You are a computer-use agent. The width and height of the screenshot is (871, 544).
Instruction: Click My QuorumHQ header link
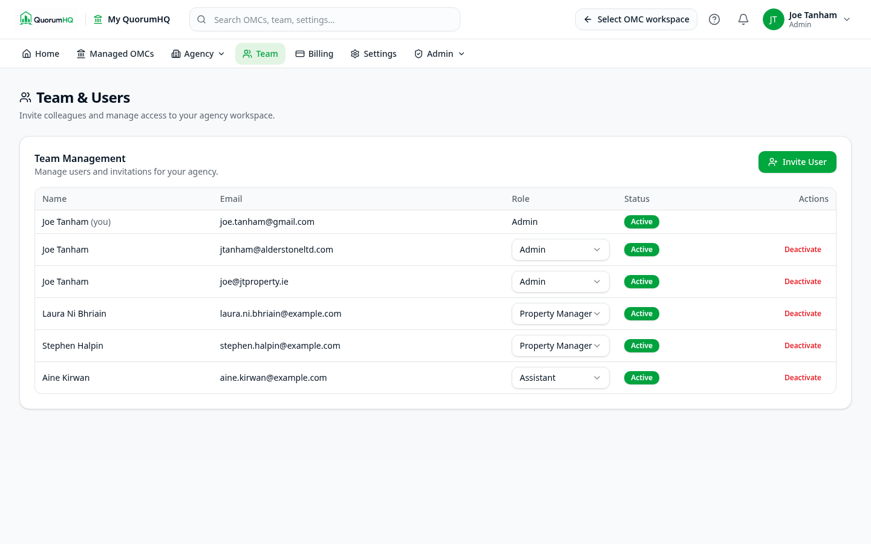pyautogui.click(x=132, y=19)
